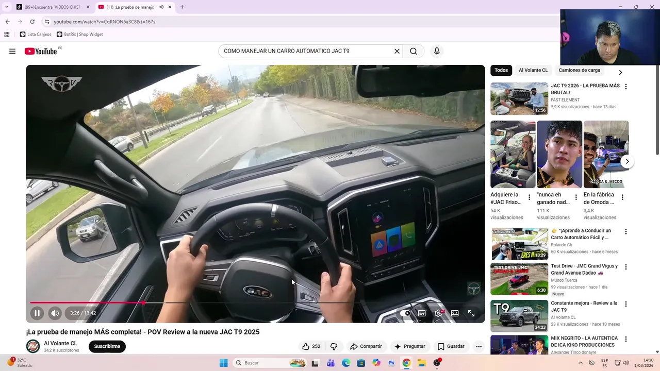Go back in the browser
660x371 pixels.
pos(7,22)
